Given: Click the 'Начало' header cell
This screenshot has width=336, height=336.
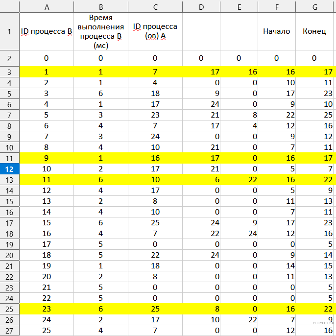Looking at the screenshot, I should click(x=276, y=31).
